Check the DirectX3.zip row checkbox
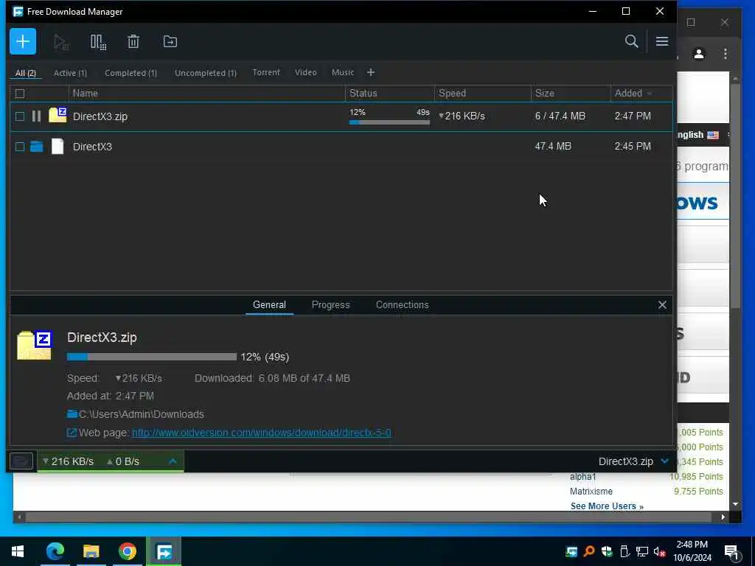 pos(20,116)
